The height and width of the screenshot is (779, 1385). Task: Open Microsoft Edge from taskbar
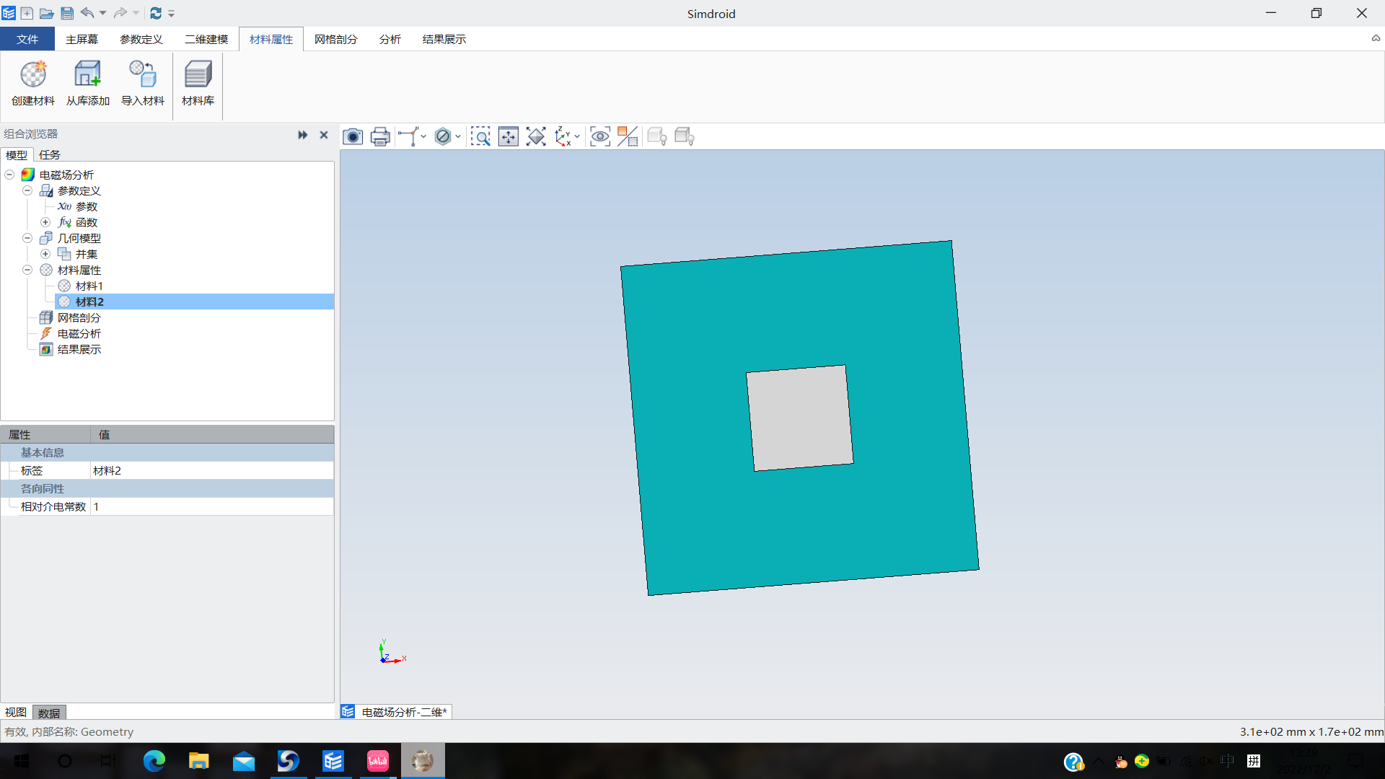pos(154,761)
